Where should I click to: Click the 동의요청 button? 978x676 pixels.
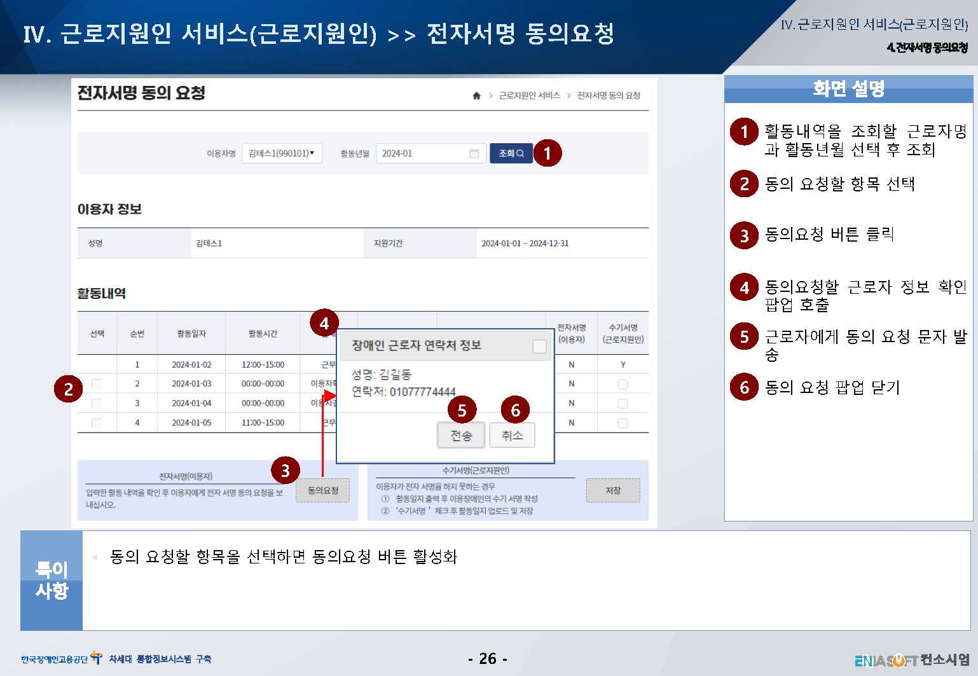pyautogui.click(x=322, y=490)
